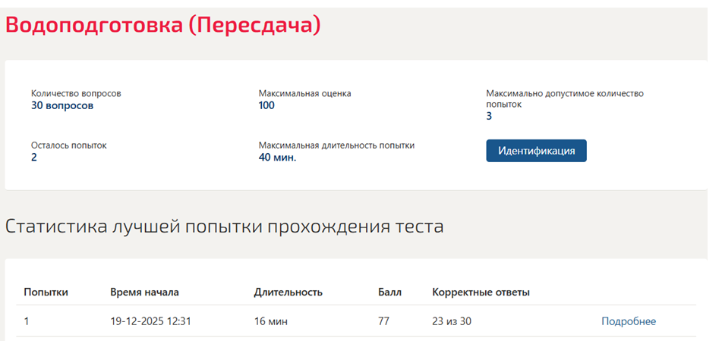The image size is (722, 344).
Task: Click the Попытки column header
Action: pos(46,292)
